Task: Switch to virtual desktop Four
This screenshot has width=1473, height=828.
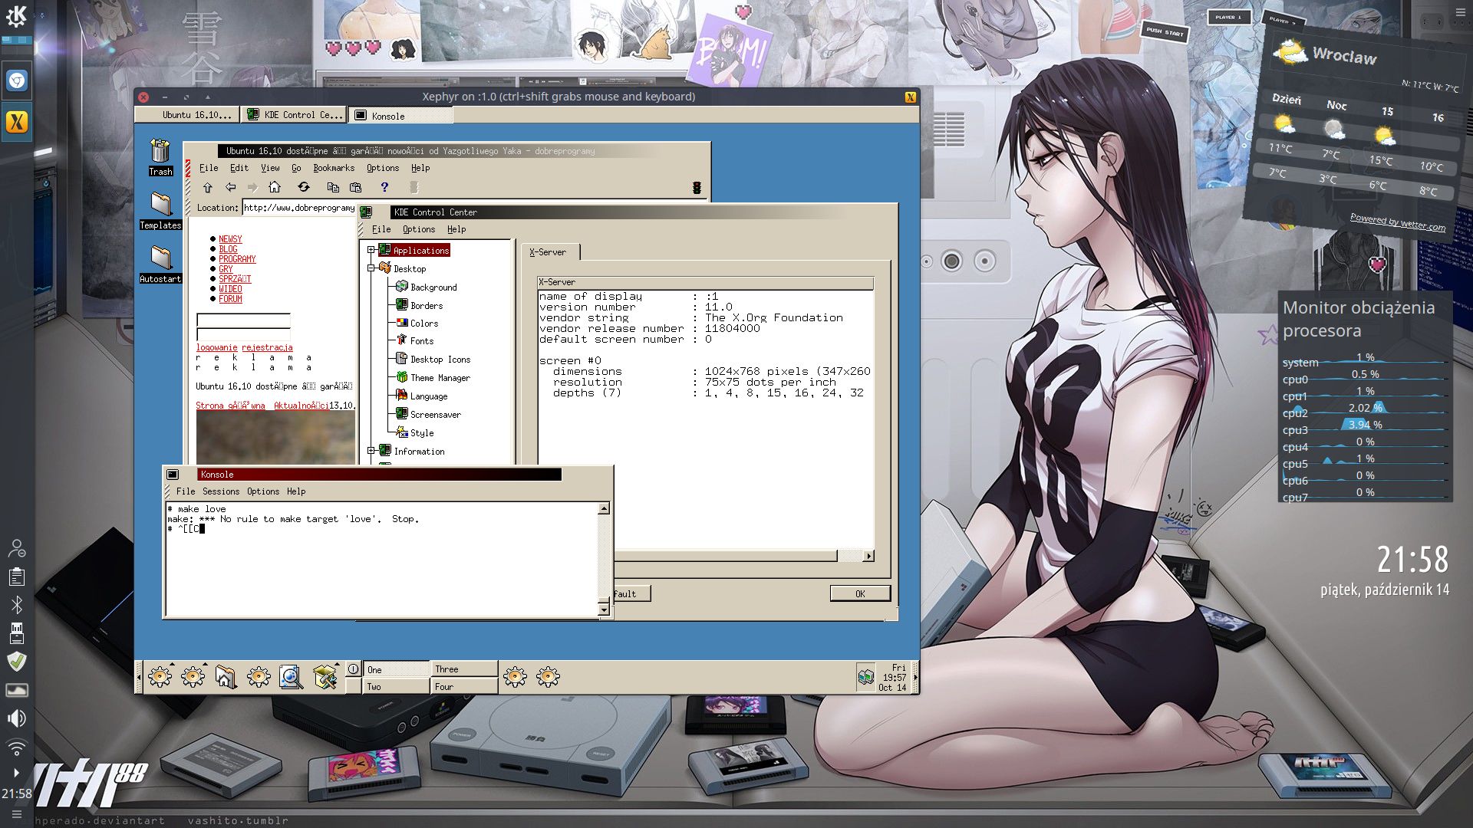Action: tap(464, 686)
